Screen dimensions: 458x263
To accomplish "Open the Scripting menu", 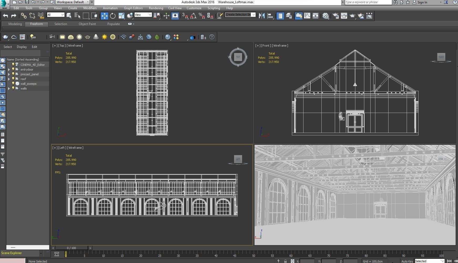I will pos(213,8).
